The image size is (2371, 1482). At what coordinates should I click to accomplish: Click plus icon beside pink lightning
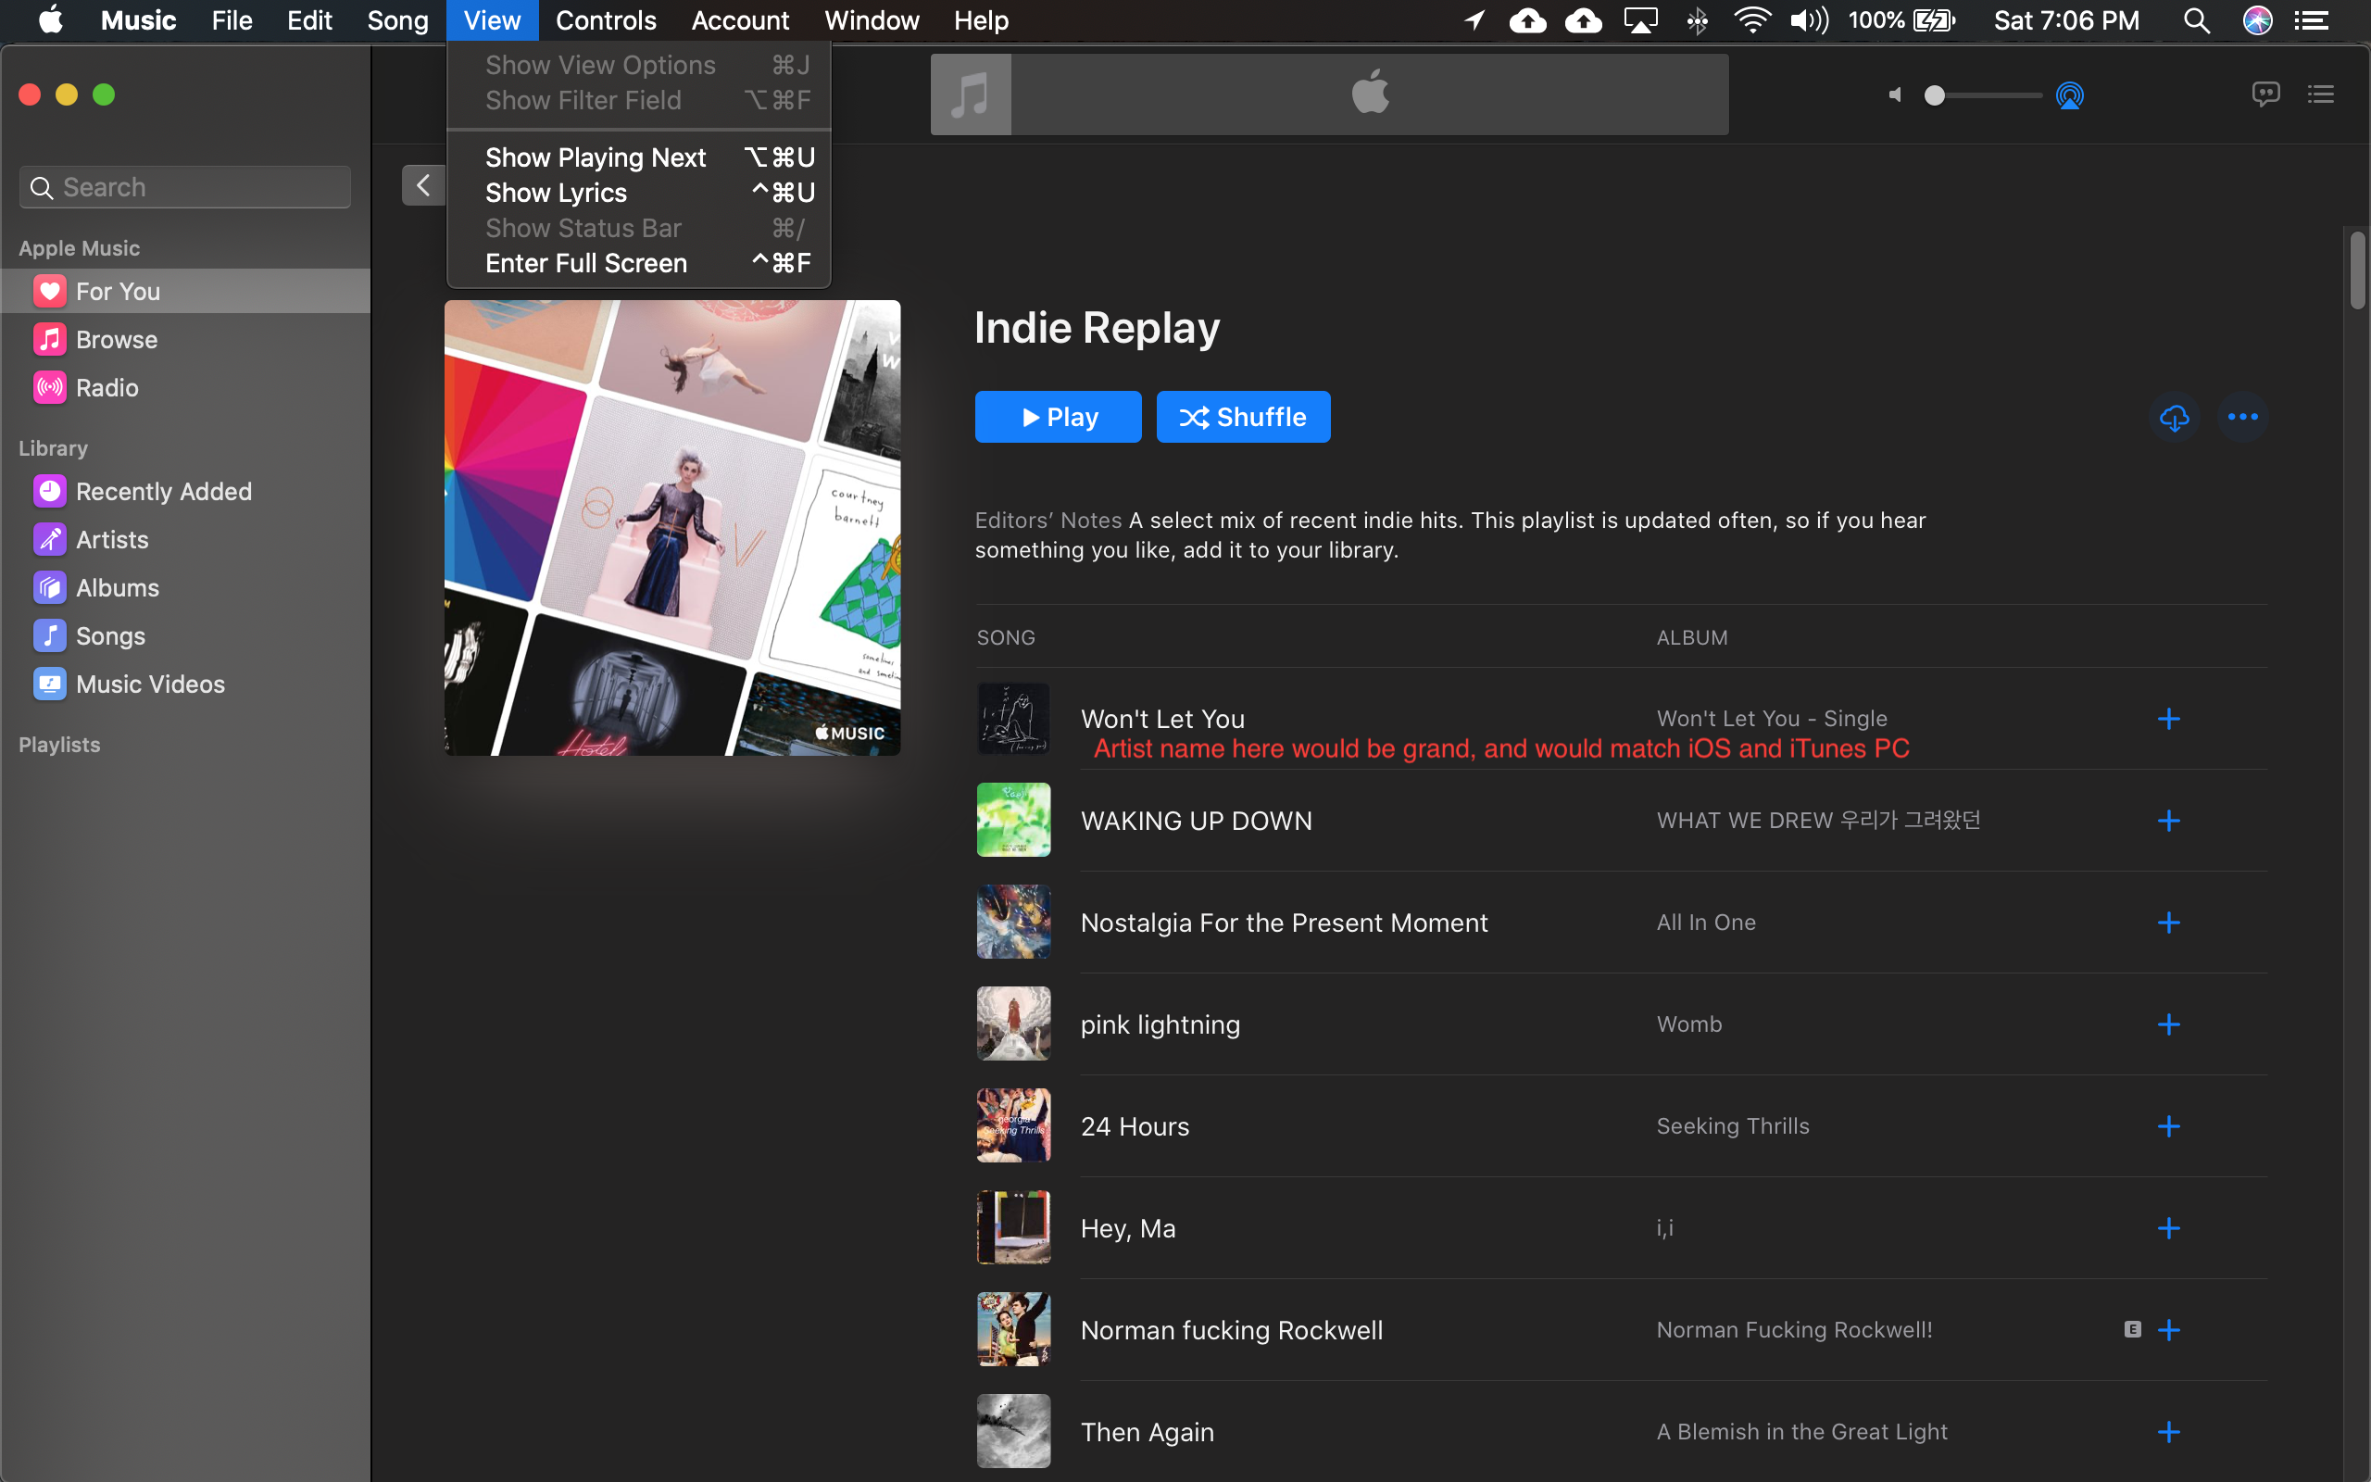(2168, 1024)
